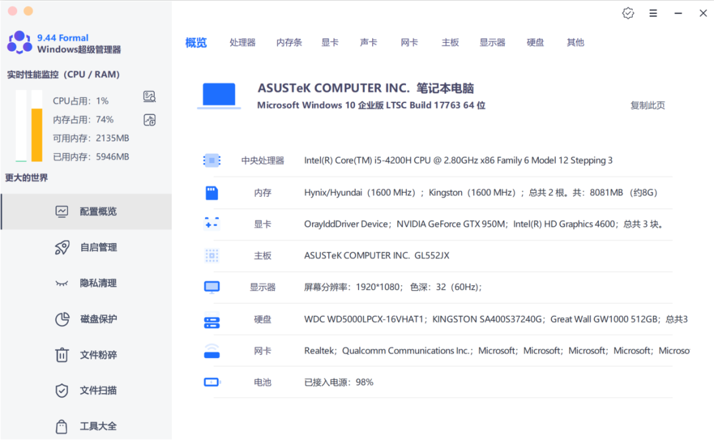Screen dimensions: 714x440
Task: Click the 配置概览 chart icon in sidebar
Action: (x=62, y=211)
